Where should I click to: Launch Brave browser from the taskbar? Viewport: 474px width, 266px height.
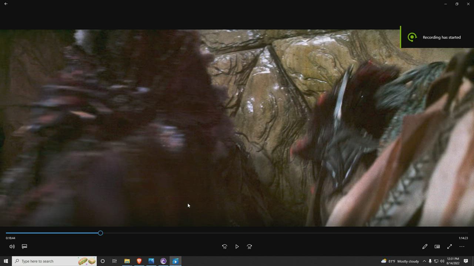point(139,261)
